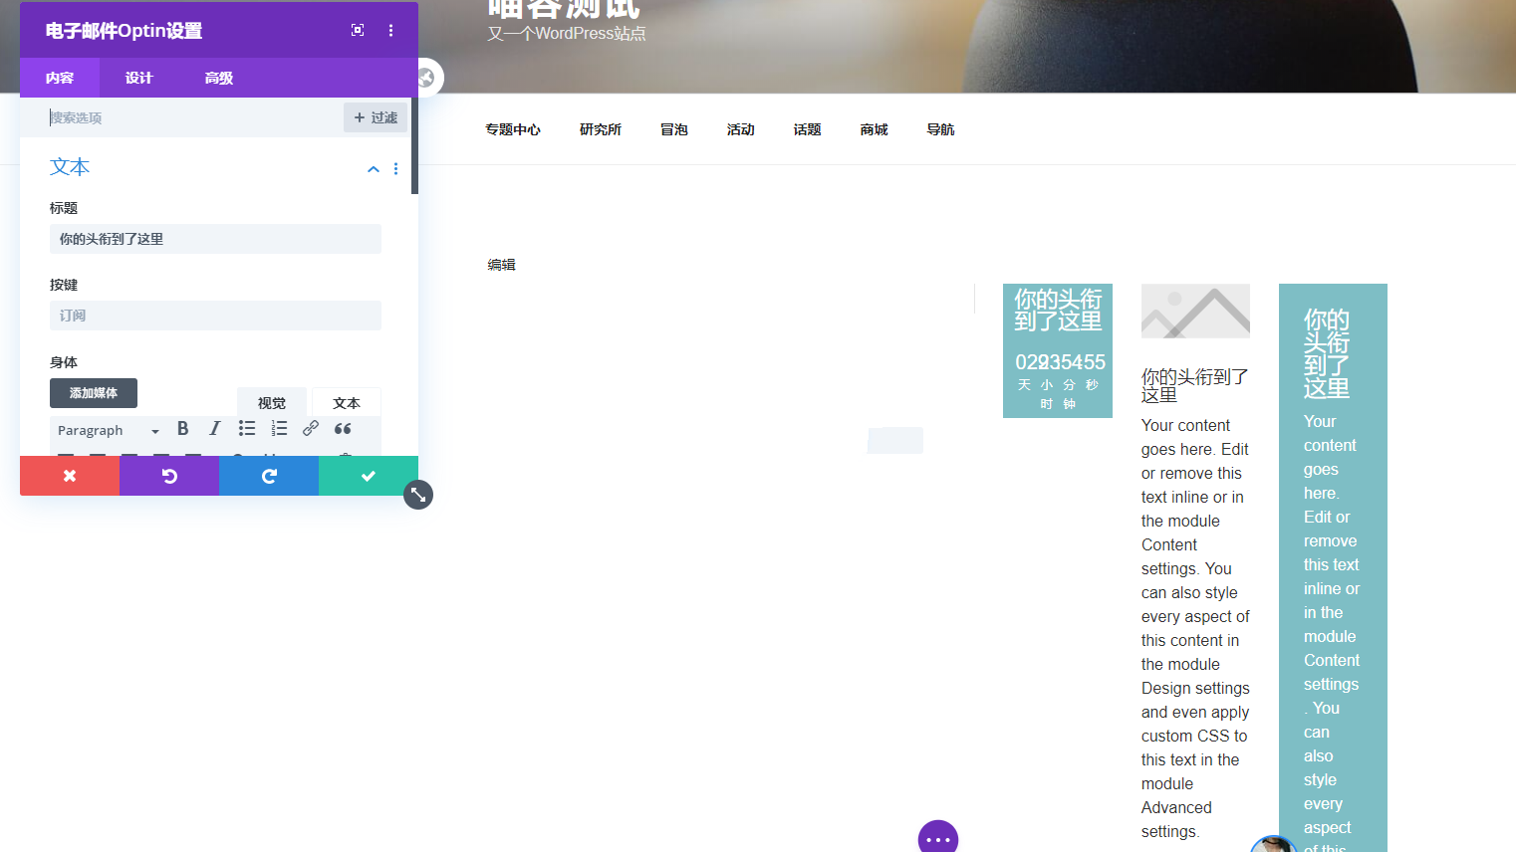Click the insert link icon

(311, 429)
